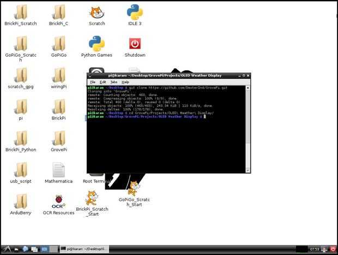
Task: Open the Tabs menu in terminal
Action: tap(114, 82)
